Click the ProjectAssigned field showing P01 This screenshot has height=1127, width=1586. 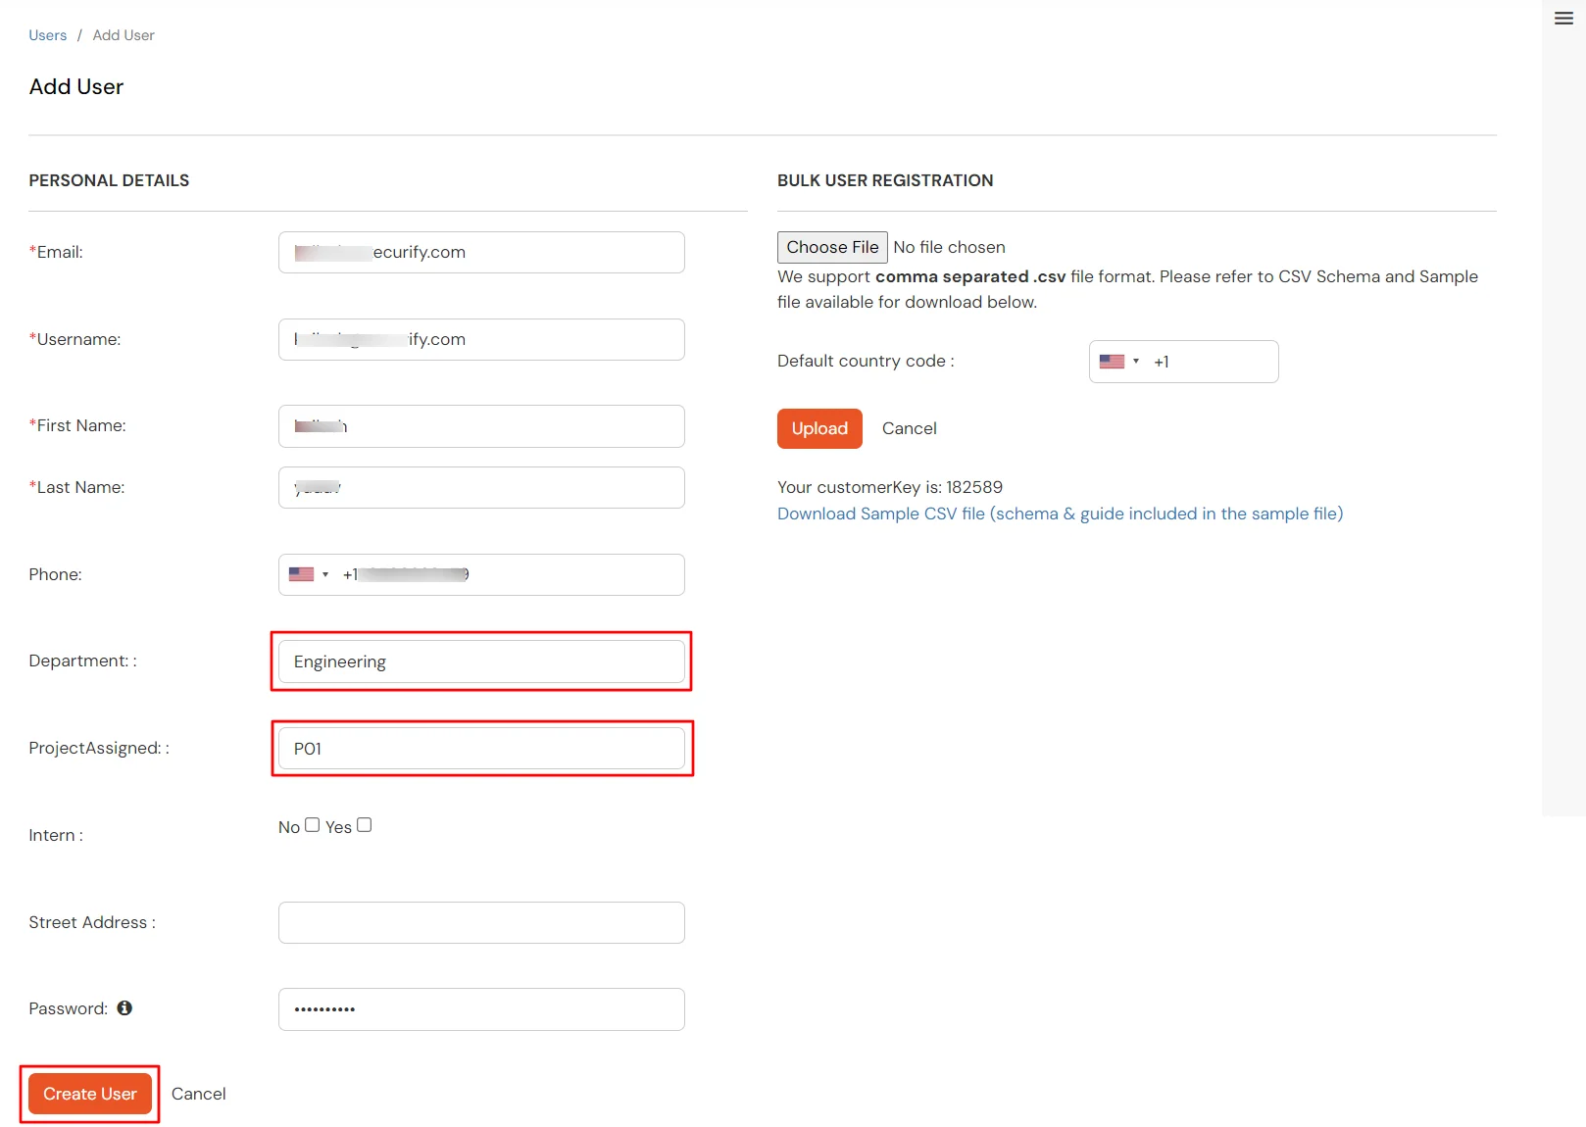[x=480, y=748]
